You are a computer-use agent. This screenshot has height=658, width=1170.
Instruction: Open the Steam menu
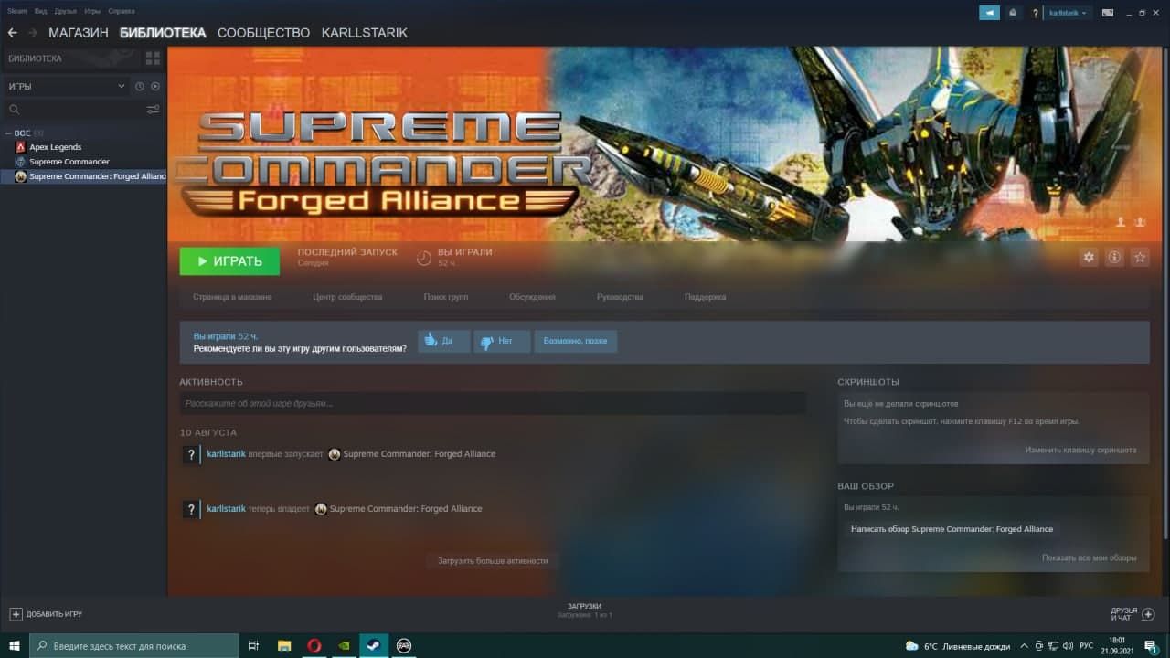tap(17, 11)
